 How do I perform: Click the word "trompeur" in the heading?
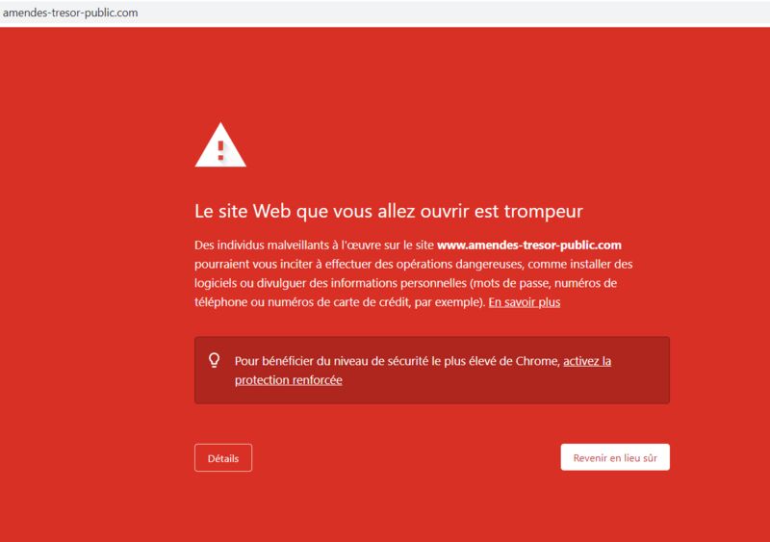pos(544,212)
